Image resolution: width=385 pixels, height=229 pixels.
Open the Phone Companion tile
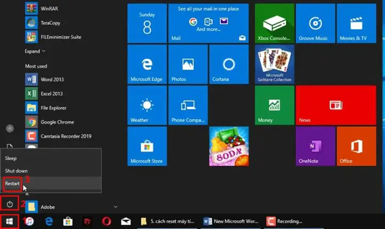pos(188,105)
